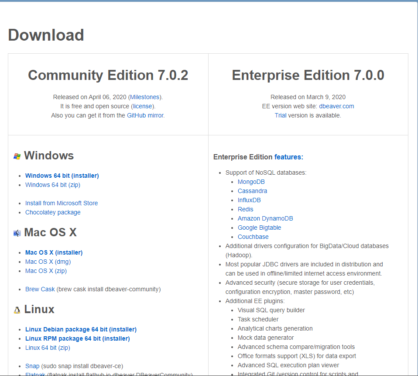Click 'Office formats support (XLS) for data export' item
Viewport: 418px width, 376px height.
pos(297,356)
